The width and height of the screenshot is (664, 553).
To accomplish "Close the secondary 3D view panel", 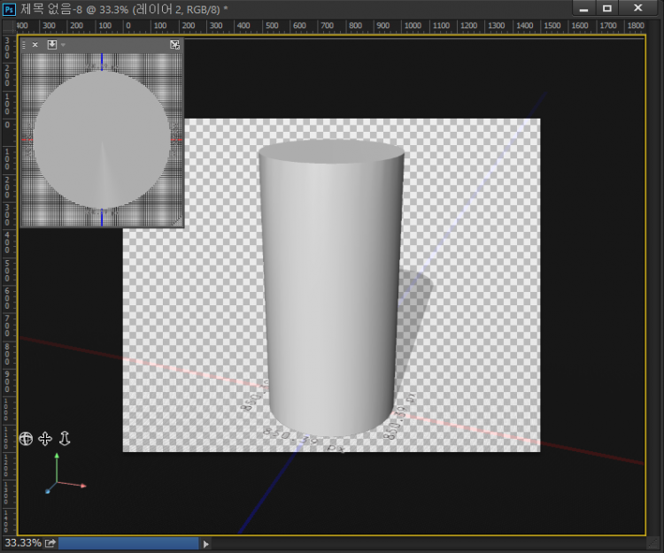I will (35, 44).
